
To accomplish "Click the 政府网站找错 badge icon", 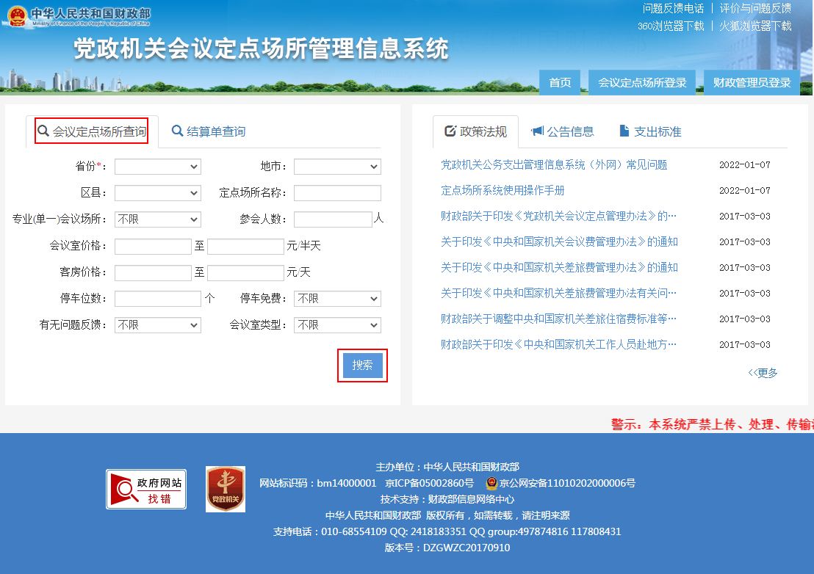I will click(146, 490).
